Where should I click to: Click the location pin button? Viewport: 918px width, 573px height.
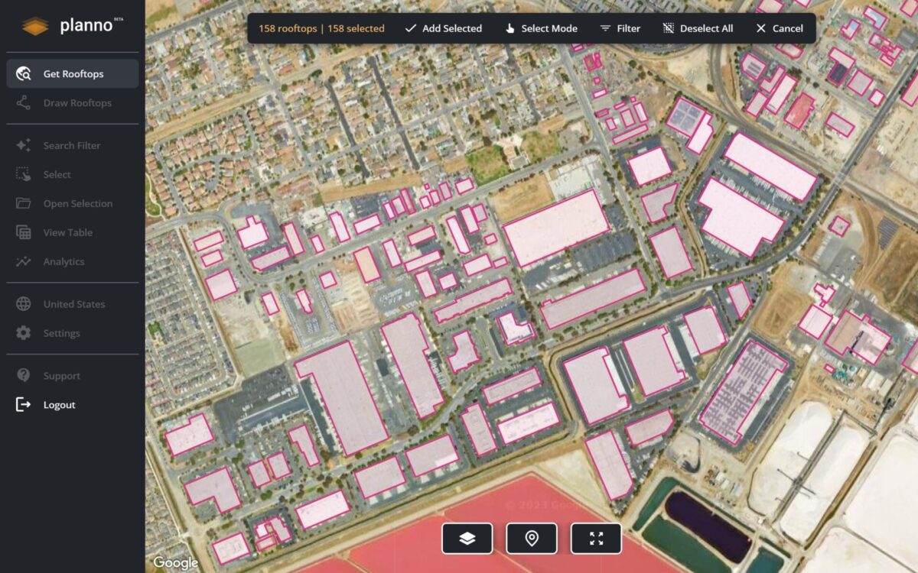point(532,539)
